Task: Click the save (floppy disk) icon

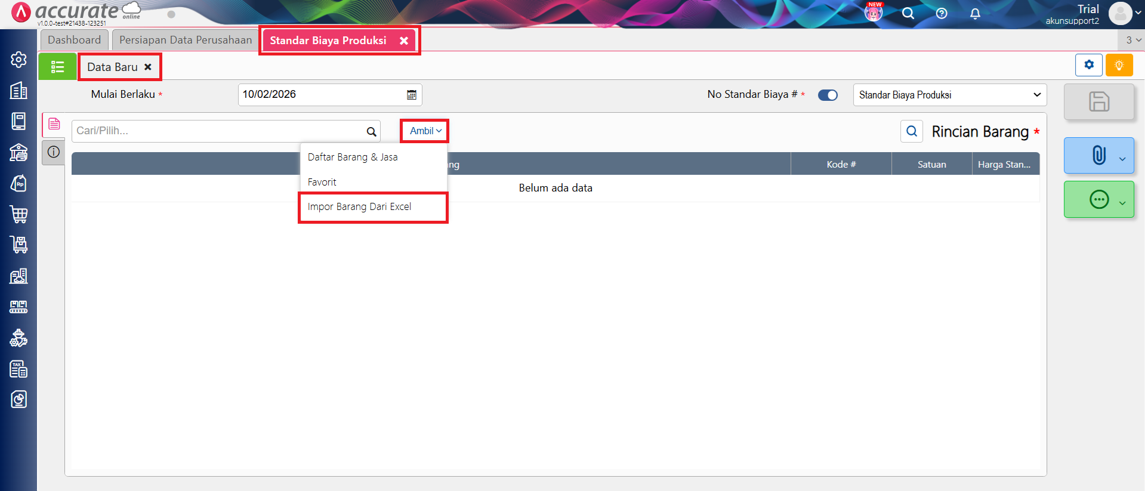Action: [1098, 101]
